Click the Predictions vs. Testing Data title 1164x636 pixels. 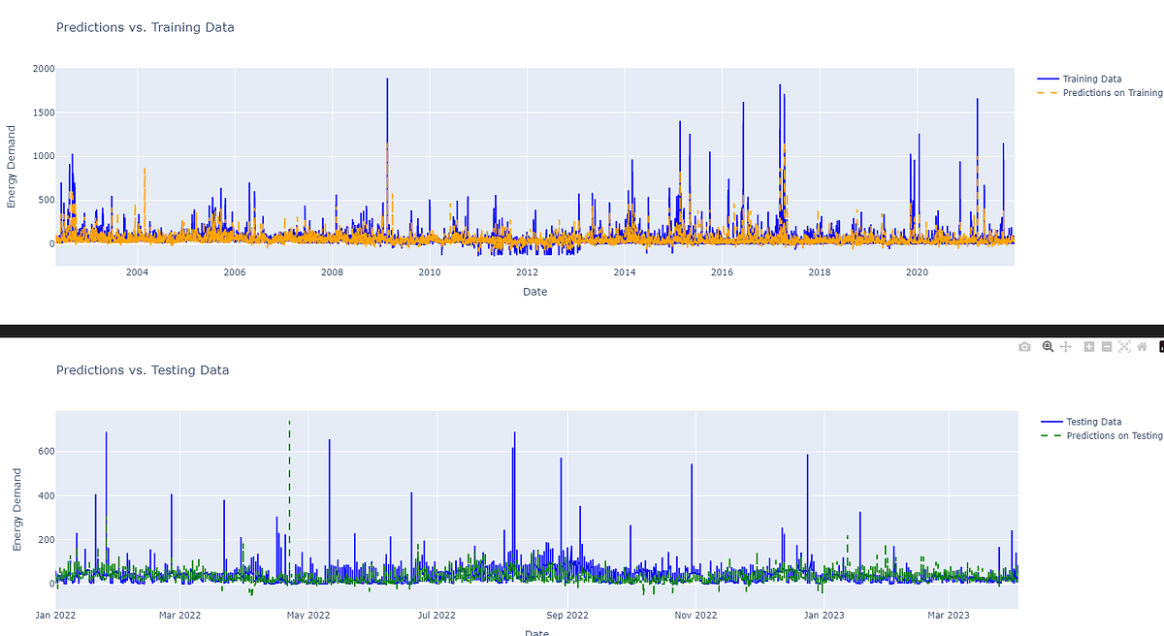(x=142, y=369)
